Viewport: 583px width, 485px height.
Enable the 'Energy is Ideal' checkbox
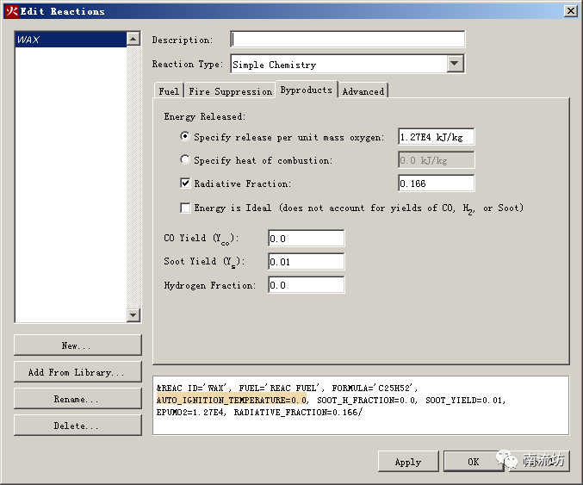point(185,208)
